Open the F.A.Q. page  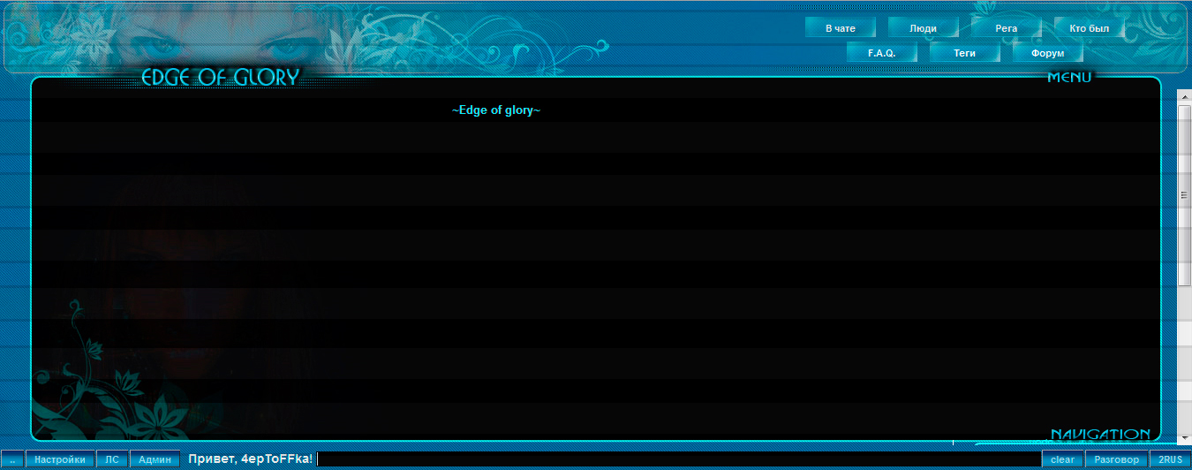pyautogui.click(x=881, y=53)
